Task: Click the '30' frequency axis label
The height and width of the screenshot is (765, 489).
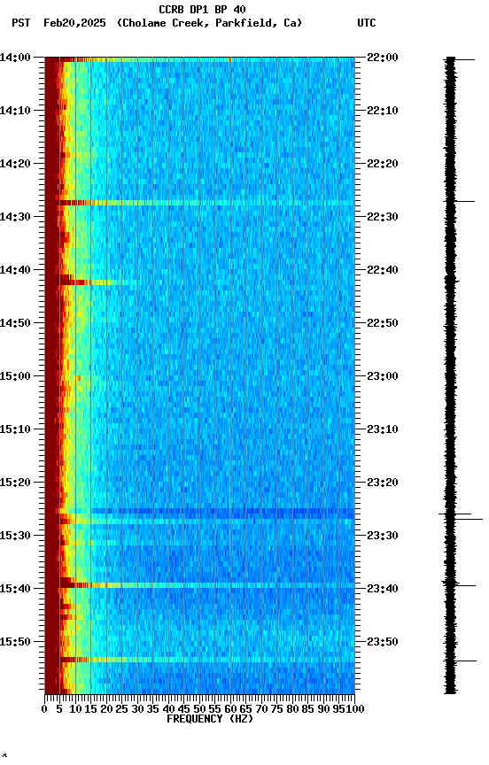Action: 137,709
